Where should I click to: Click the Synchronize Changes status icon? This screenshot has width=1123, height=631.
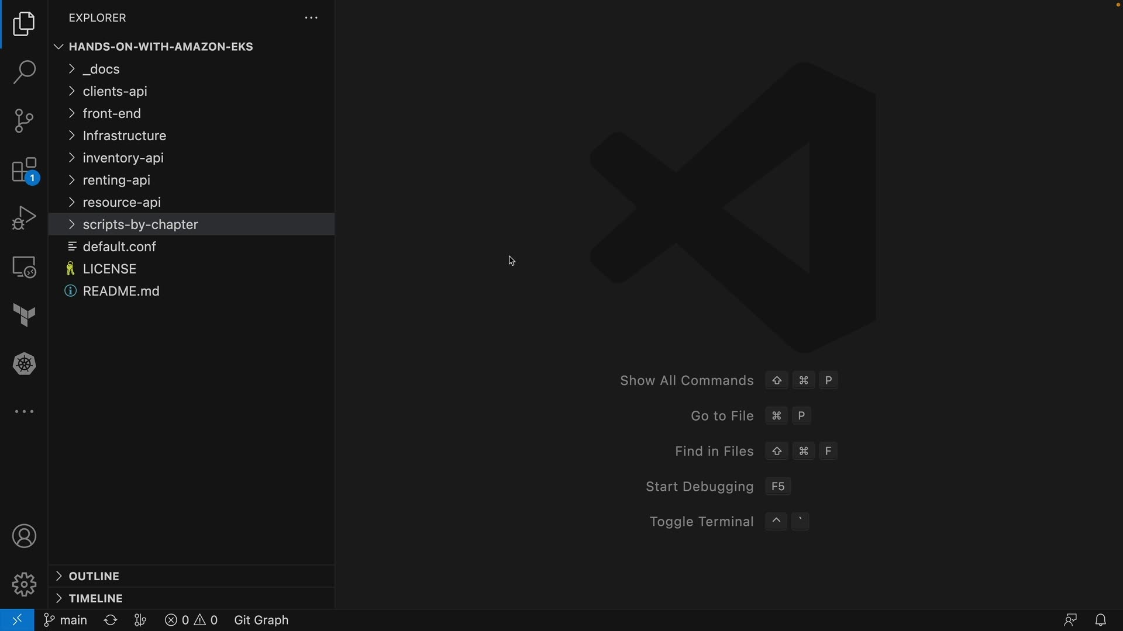tap(111, 620)
